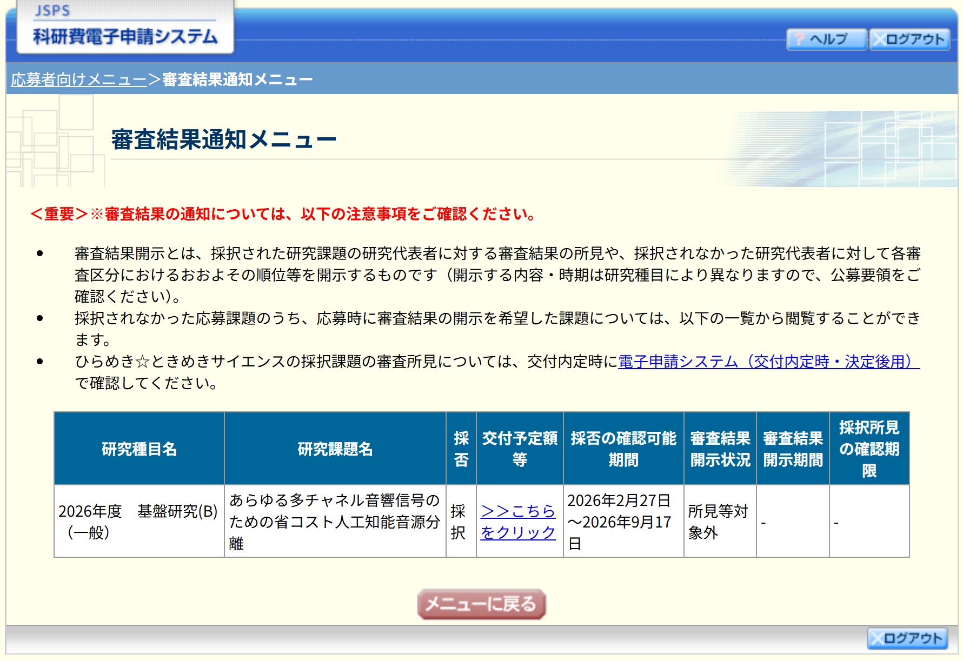Click the 採否 column header

pos(461,449)
